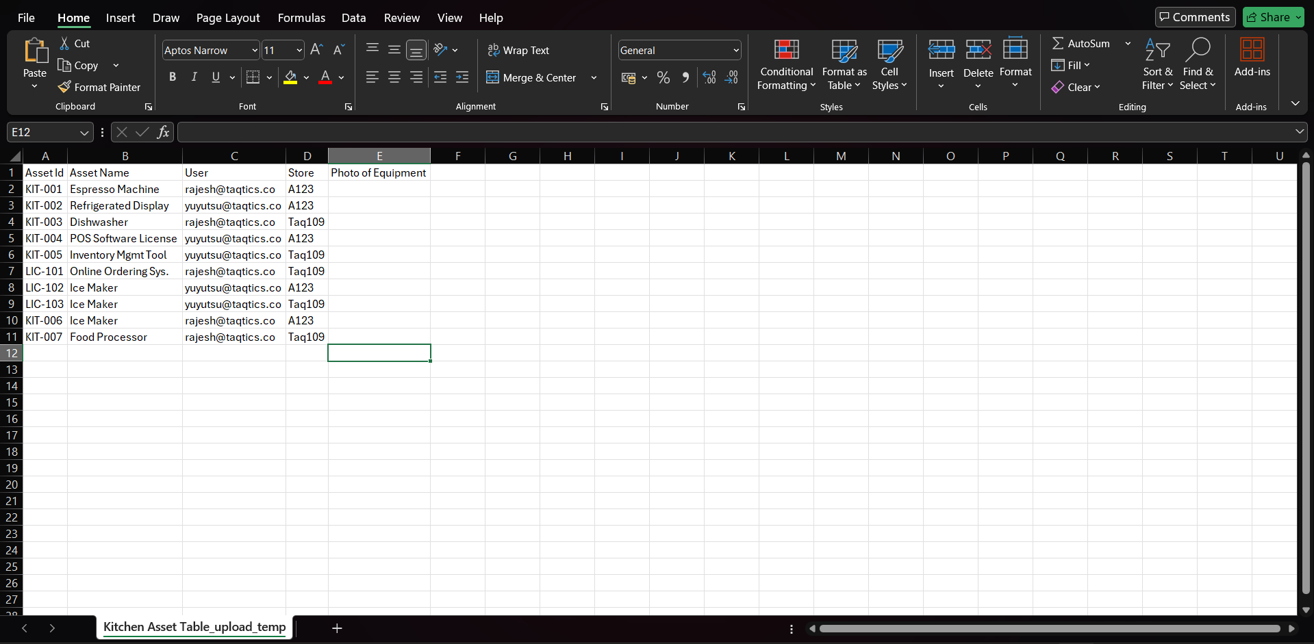
Task: Click the Percent Style icon
Action: click(x=663, y=78)
